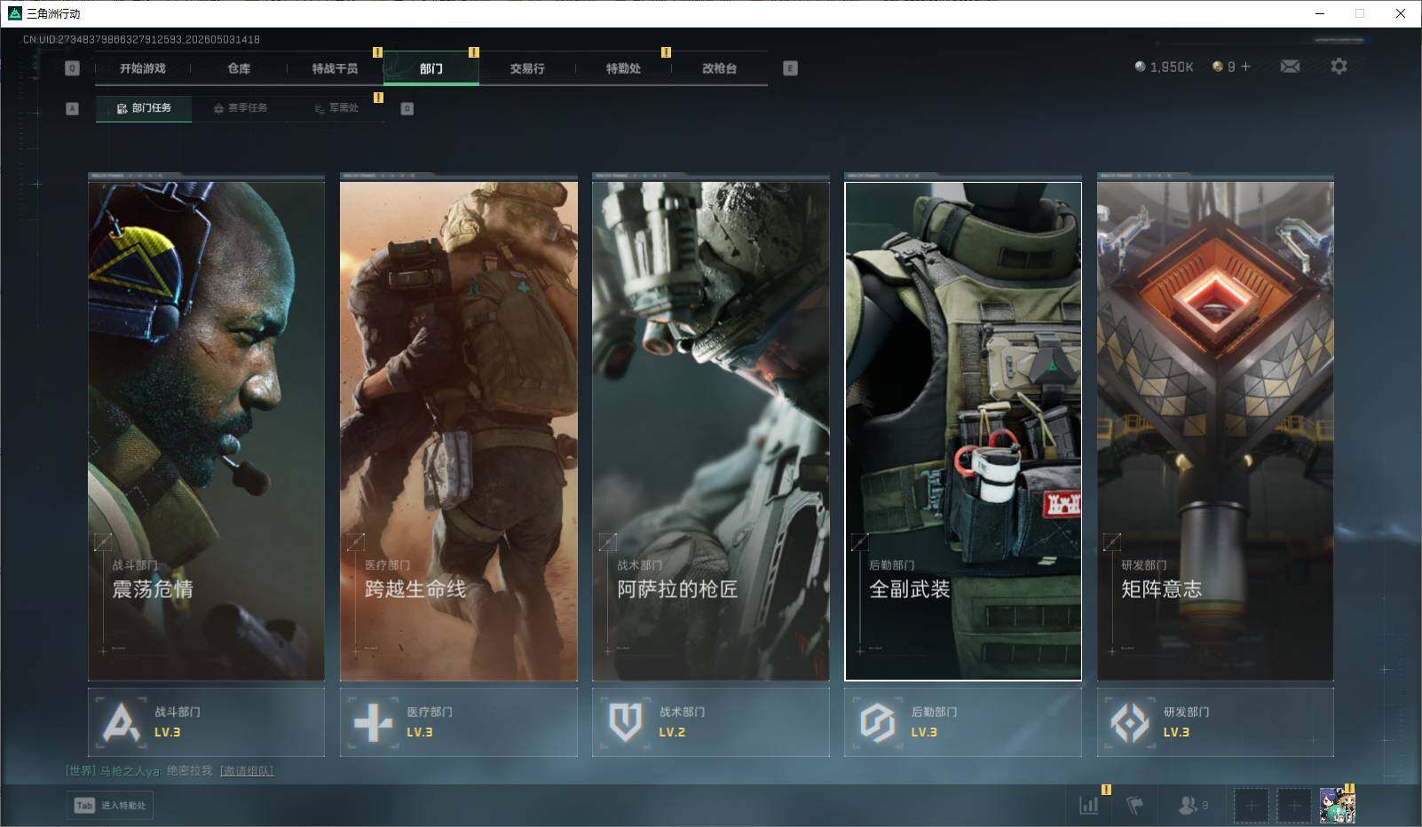
Task: Click the 战术部门 shield emblem icon
Action: click(x=625, y=722)
